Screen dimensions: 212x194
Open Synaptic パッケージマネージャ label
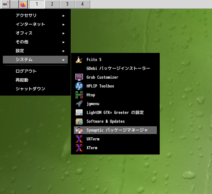coord(117,130)
